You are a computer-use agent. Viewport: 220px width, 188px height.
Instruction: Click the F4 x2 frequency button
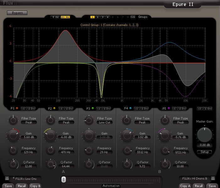(x=136, y=108)
